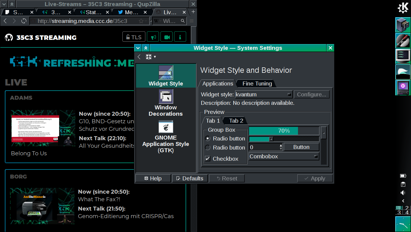Switch to the Fine Tuning tab
The image size is (411, 232).
click(x=257, y=84)
